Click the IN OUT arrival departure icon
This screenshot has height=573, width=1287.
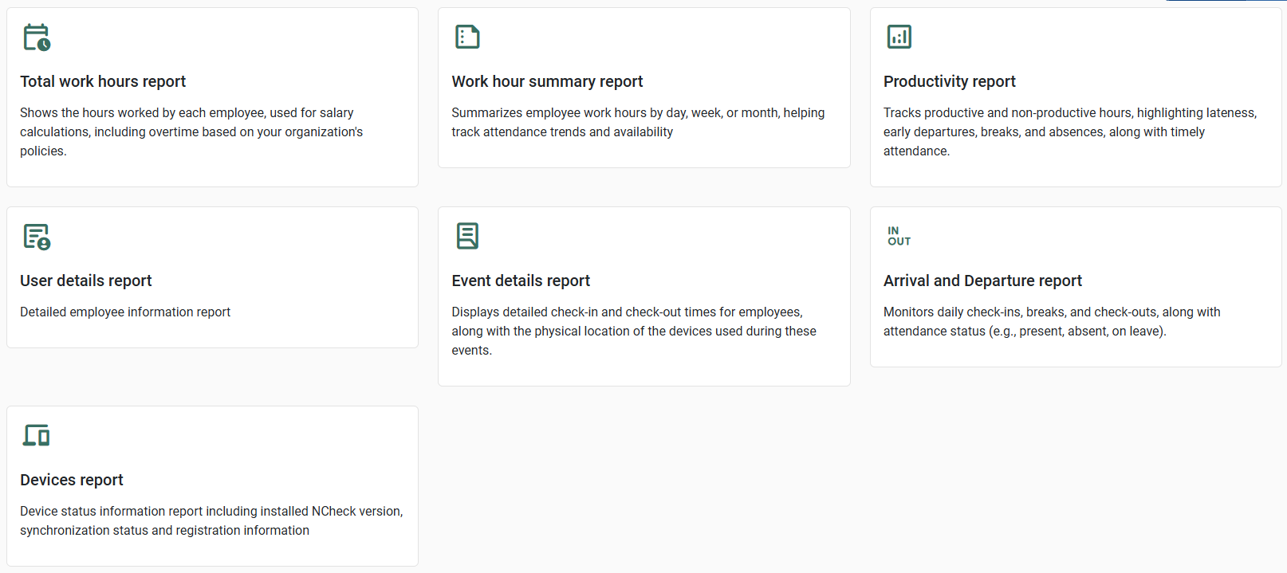(899, 236)
